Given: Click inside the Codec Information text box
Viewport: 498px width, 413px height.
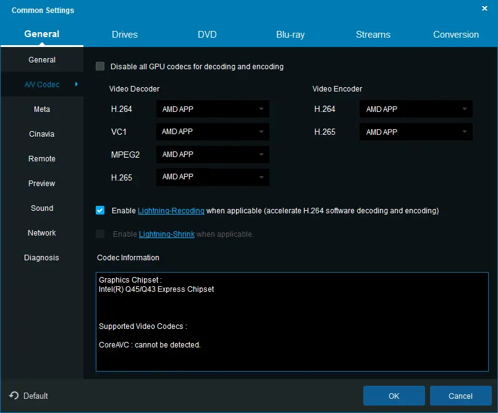Looking at the screenshot, I should click(x=292, y=321).
